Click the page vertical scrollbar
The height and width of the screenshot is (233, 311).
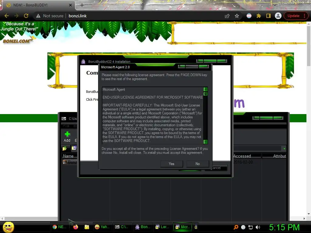[309, 46]
